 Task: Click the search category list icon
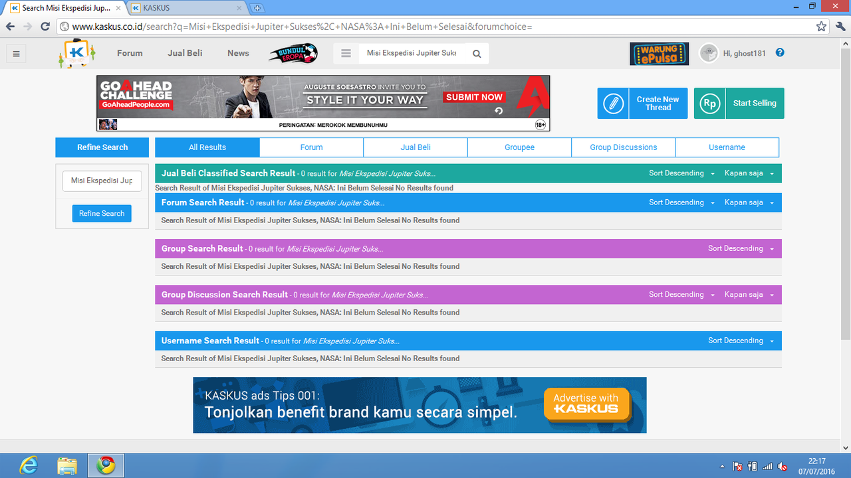point(346,54)
